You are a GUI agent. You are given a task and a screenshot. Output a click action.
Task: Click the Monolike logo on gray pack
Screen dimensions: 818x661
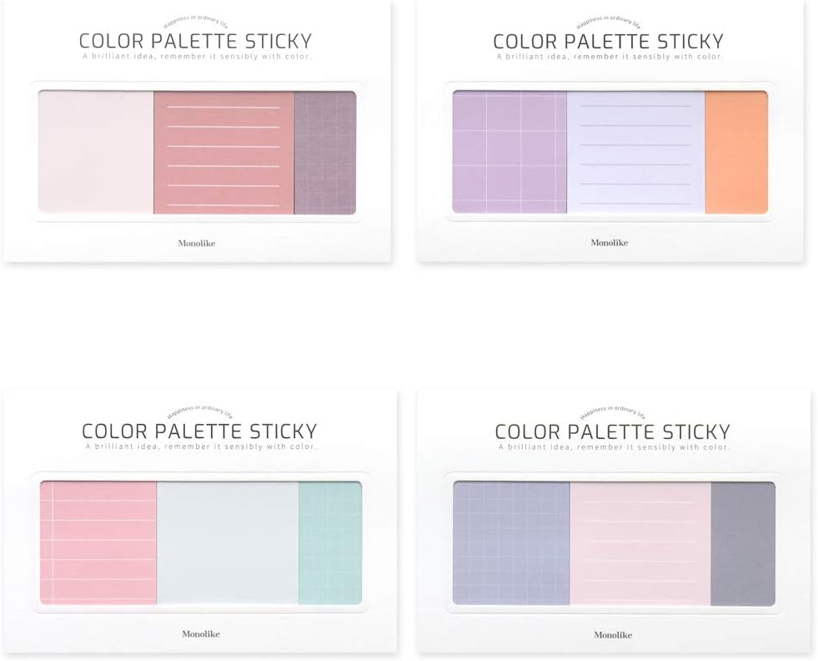(x=613, y=635)
